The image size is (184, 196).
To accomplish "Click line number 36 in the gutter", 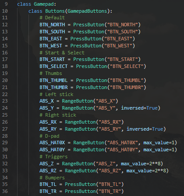I will click(x=5, y=191).
